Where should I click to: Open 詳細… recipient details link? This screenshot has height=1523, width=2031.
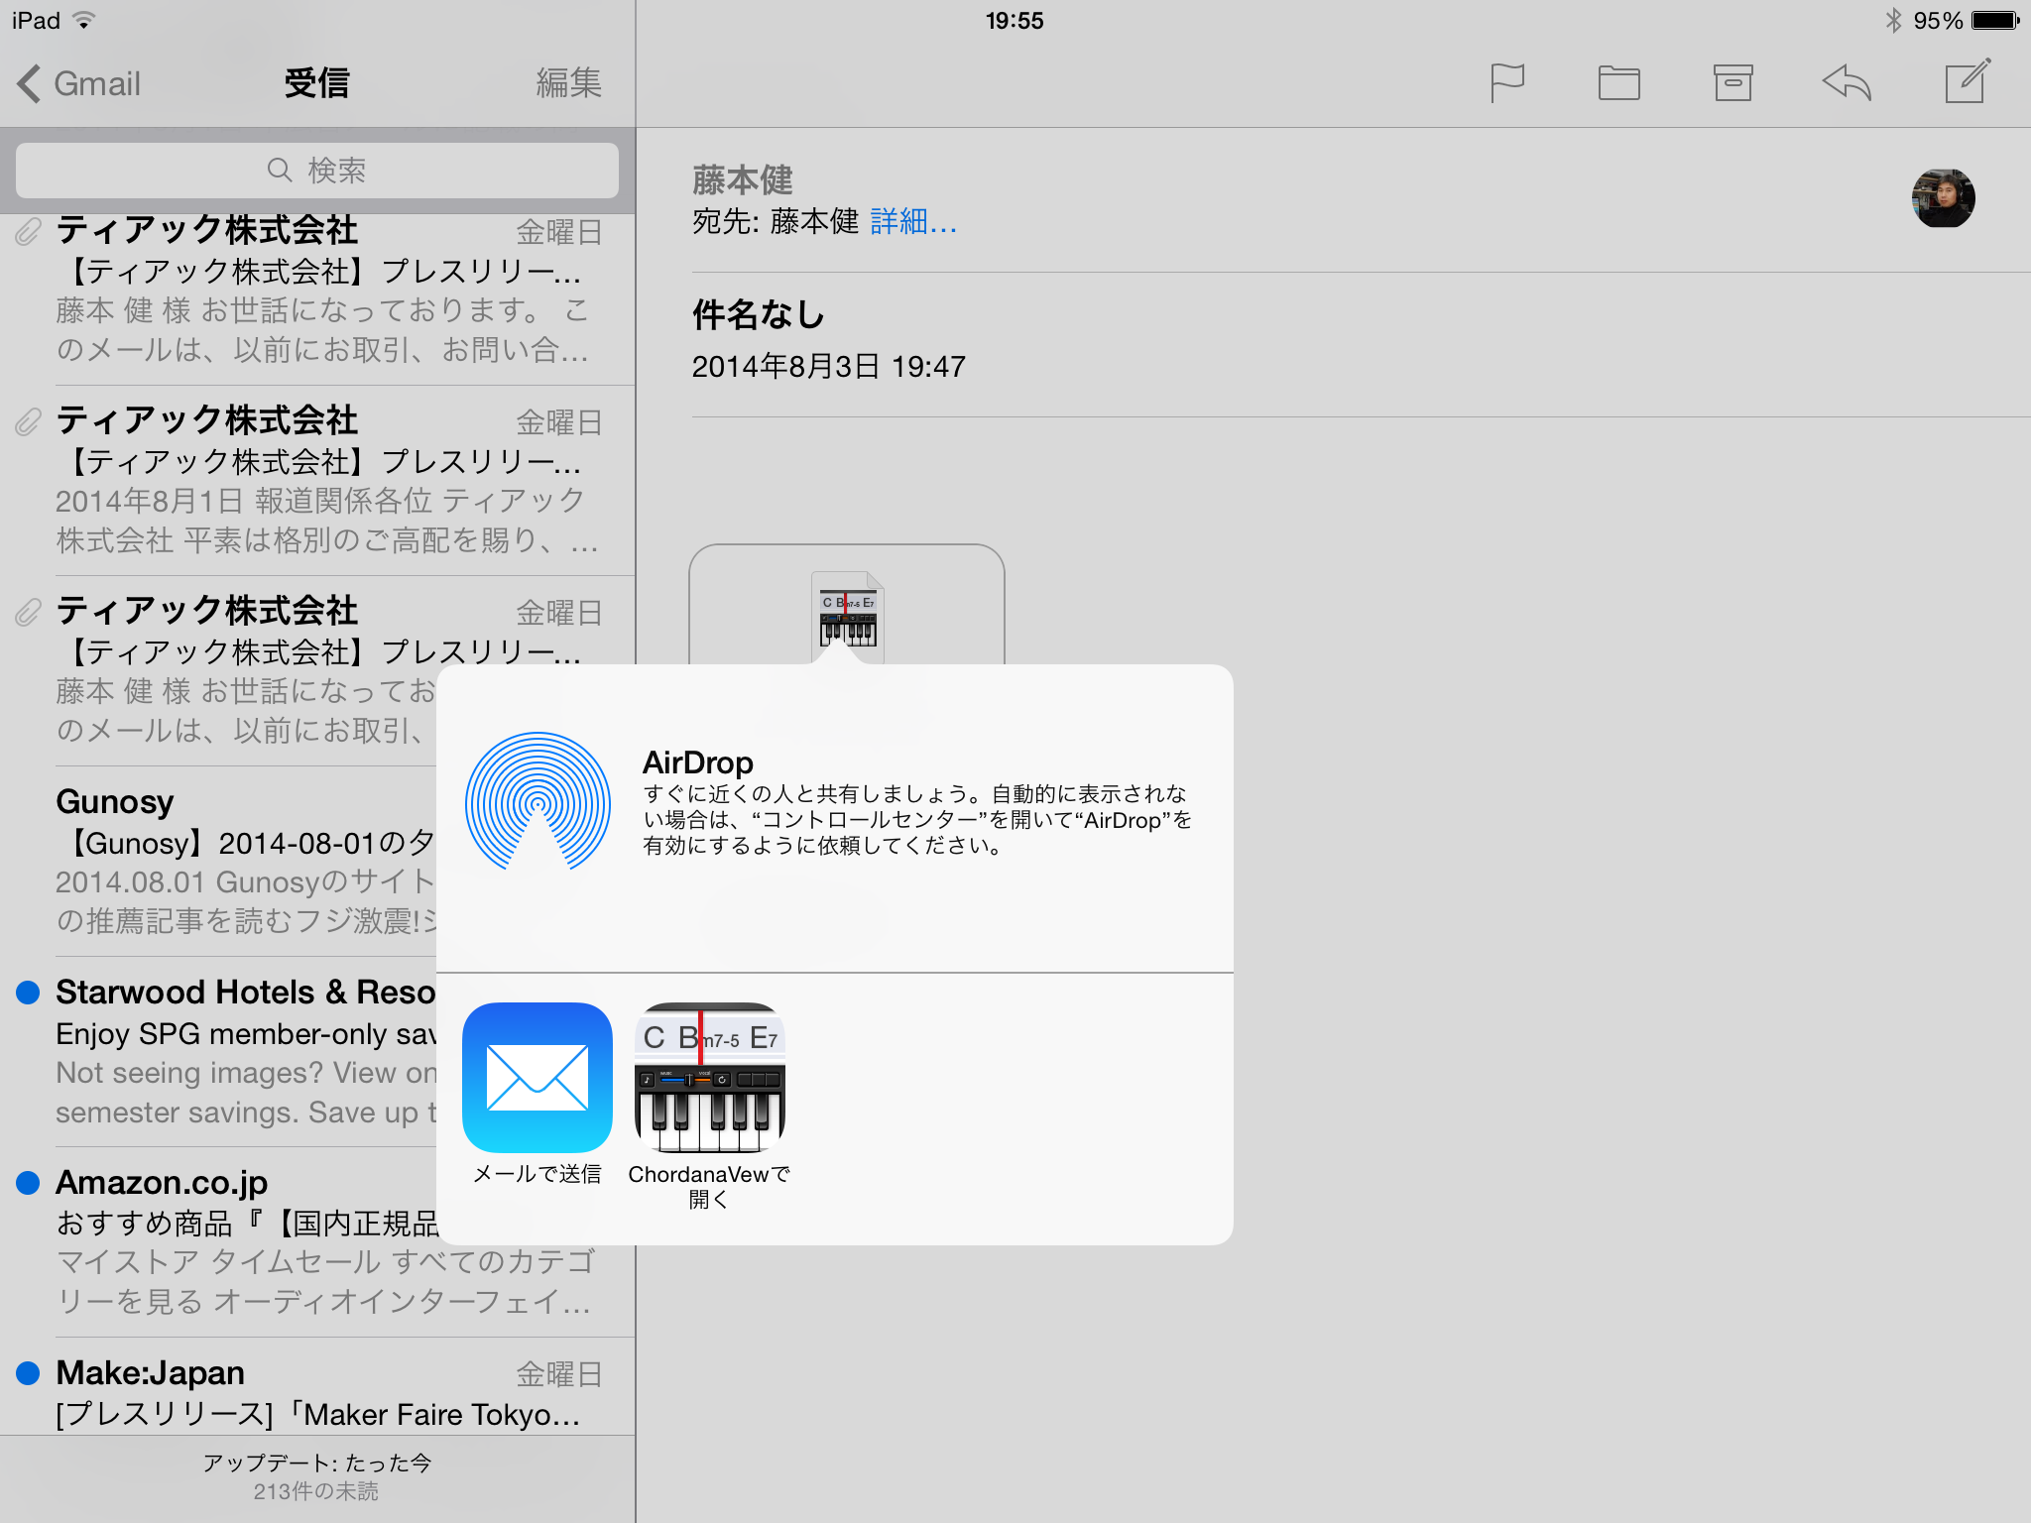coord(913,221)
